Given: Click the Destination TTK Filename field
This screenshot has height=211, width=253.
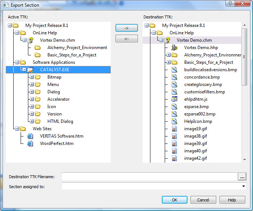Looking at the screenshot, I should point(149,176).
